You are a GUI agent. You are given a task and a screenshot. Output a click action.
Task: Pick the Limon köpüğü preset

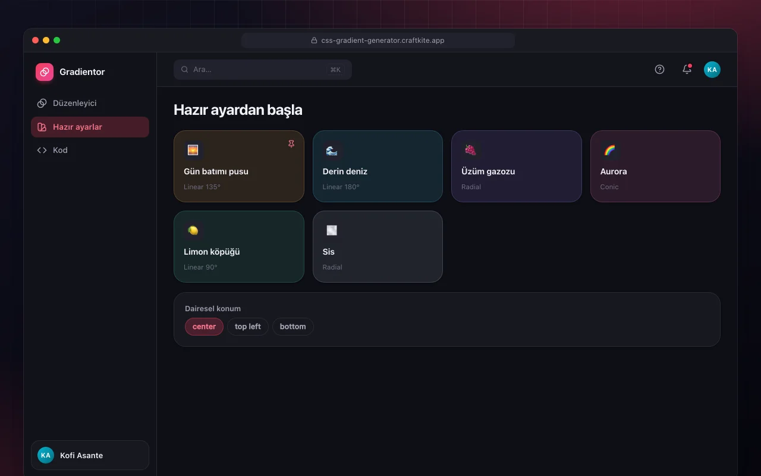pos(239,247)
